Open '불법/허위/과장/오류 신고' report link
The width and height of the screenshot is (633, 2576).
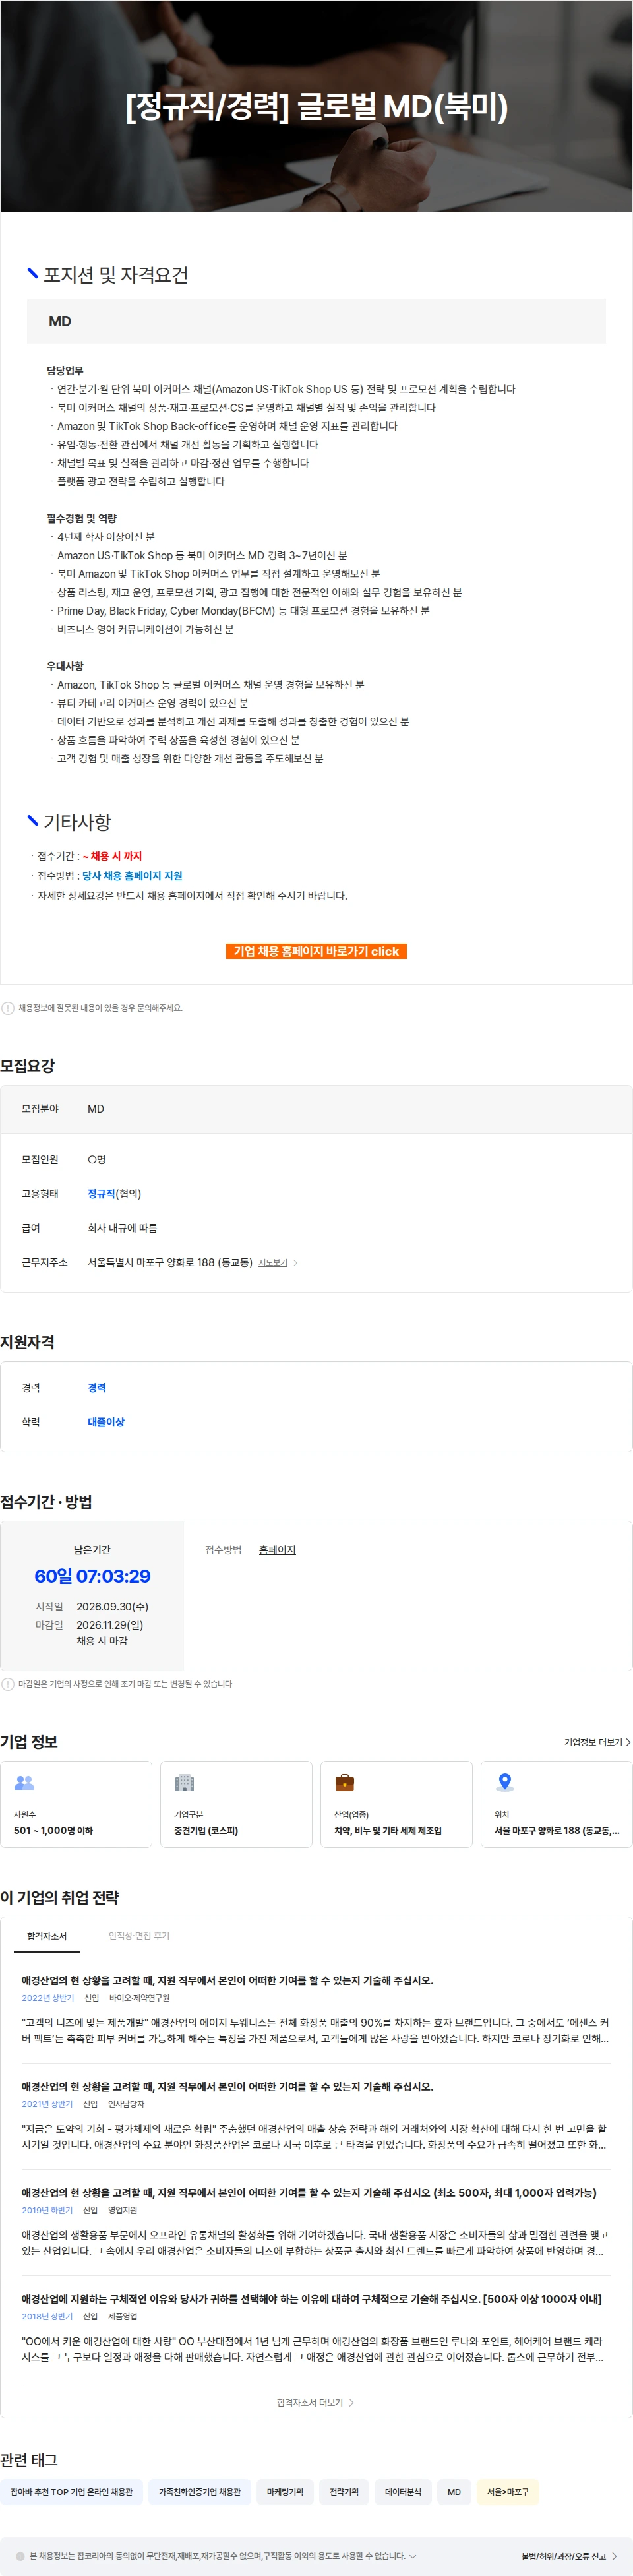pos(568,2556)
